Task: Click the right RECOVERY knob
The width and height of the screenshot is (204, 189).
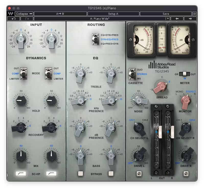Action: [51, 128]
